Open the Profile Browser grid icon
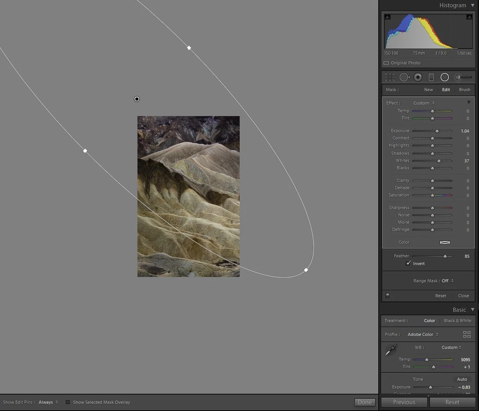The width and height of the screenshot is (479, 411). coord(467,335)
